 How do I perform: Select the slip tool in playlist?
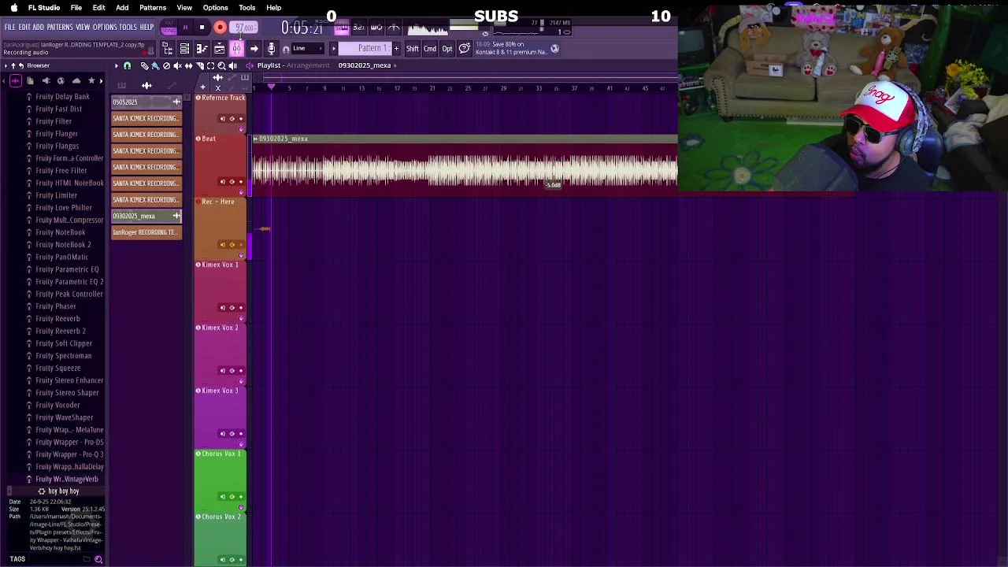pos(188,65)
